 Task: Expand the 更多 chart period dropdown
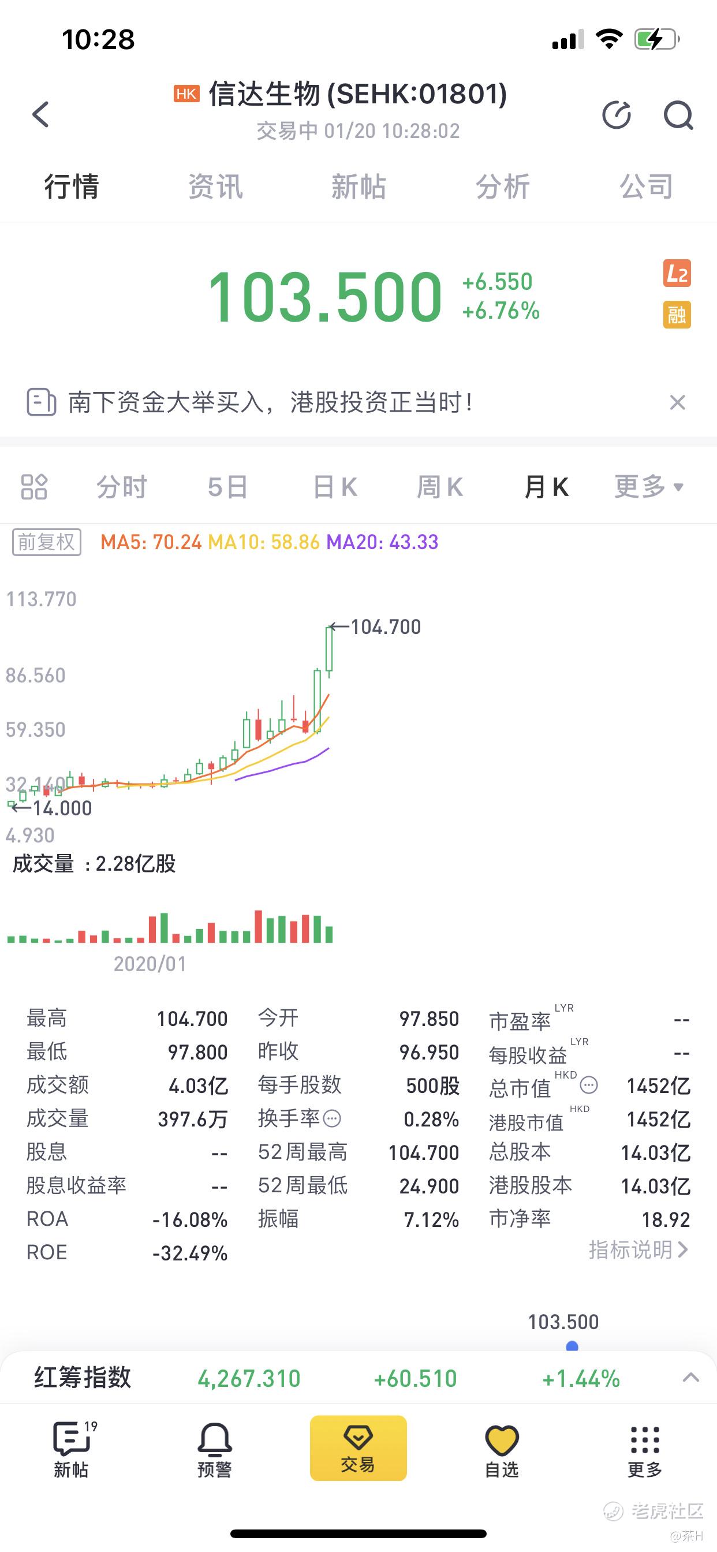click(x=649, y=487)
